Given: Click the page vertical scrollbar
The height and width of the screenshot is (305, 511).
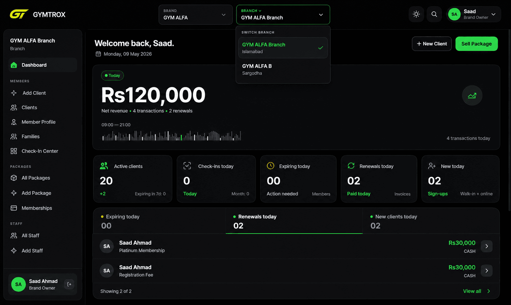Looking at the screenshot, I should 509,120.
